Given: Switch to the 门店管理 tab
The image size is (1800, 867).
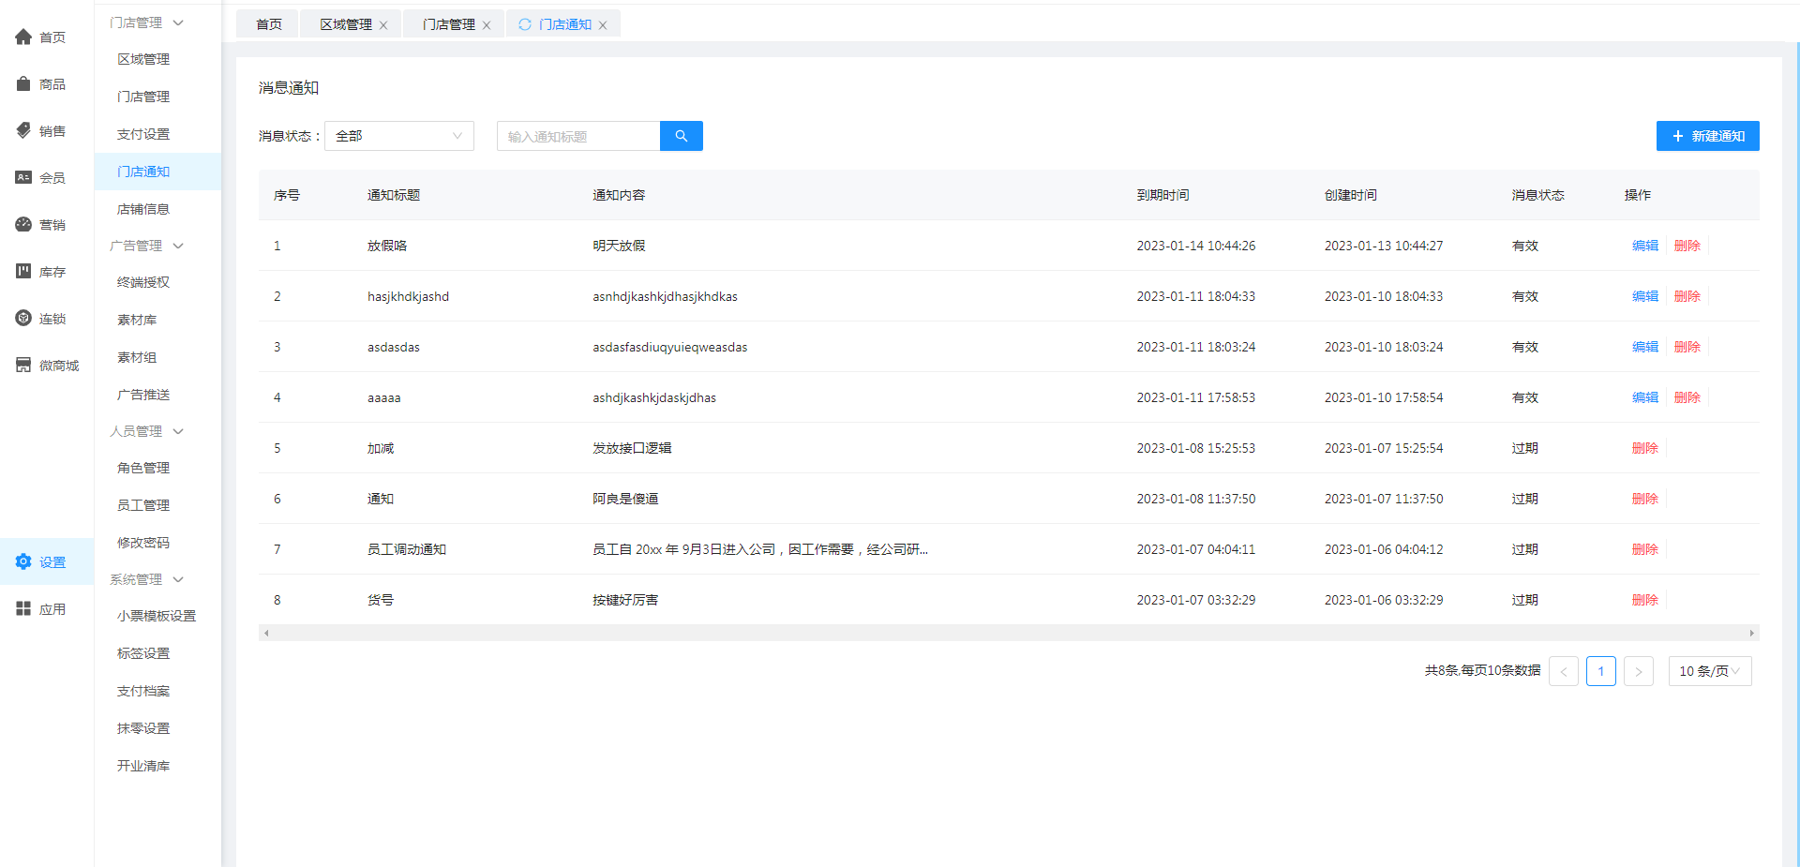Looking at the screenshot, I should point(448,24).
